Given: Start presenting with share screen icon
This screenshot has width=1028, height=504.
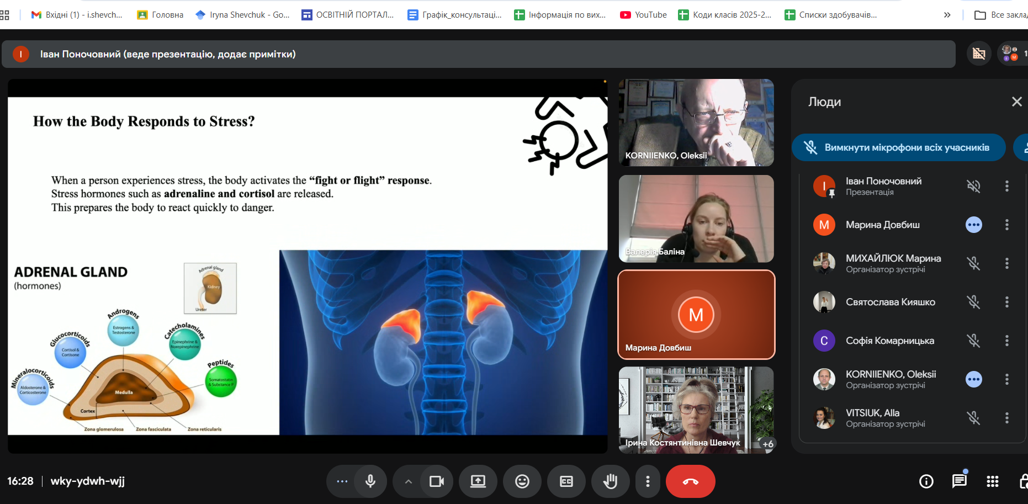Looking at the screenshot, I should (478, 481).
